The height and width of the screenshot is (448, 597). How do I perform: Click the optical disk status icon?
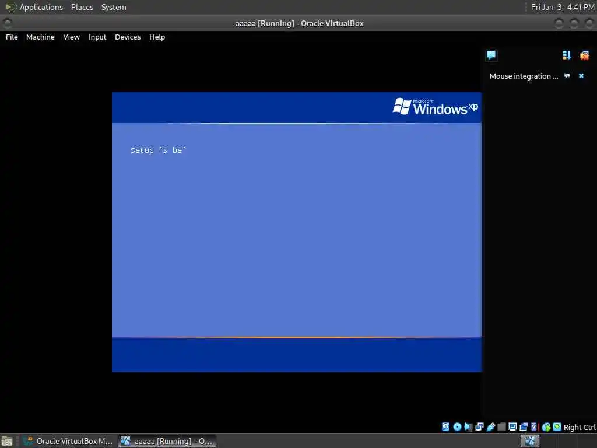457,426
